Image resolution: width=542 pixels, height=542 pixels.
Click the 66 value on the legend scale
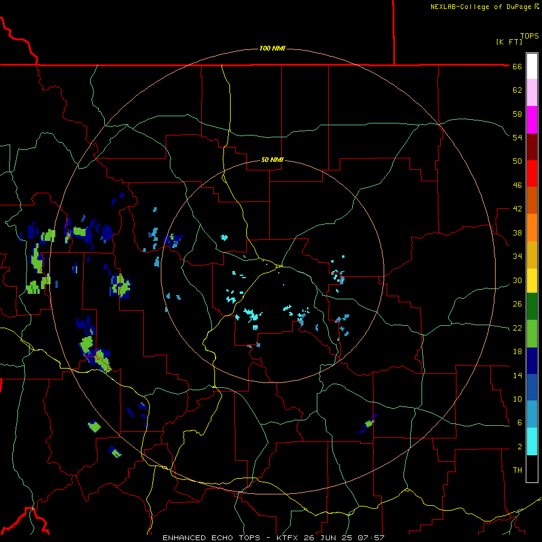[517, 66]
